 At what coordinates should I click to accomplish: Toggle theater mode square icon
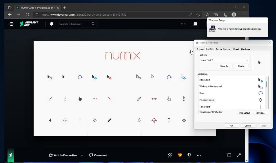click(229, 155)
